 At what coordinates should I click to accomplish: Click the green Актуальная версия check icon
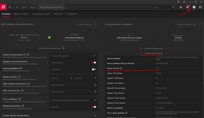(x=49, y=37)
